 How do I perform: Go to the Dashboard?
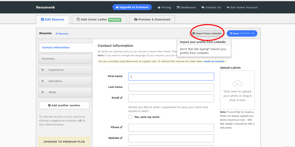pos(186,7)
